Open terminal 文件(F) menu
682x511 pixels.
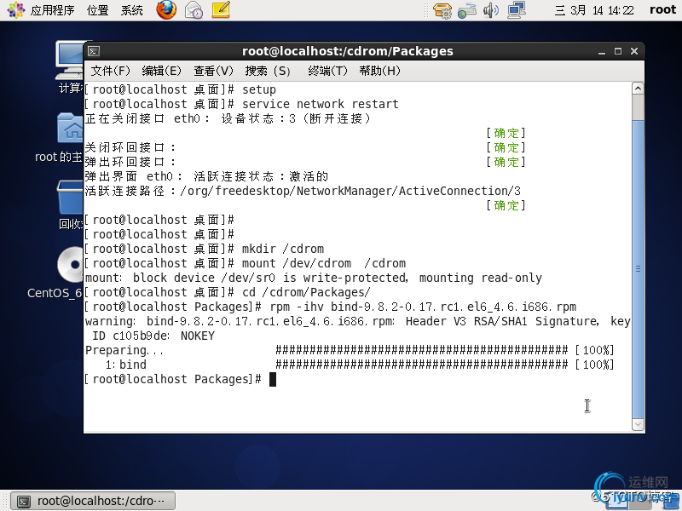[111, 71]
